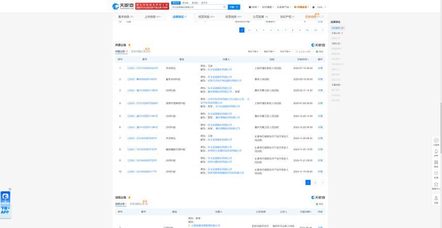Jump to 开庭公告 in the right sidebar
This screenshot has height=228, width=442.
tap(337, 33)
